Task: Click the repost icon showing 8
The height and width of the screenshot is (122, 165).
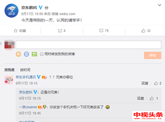Action: tap(62, 31)
